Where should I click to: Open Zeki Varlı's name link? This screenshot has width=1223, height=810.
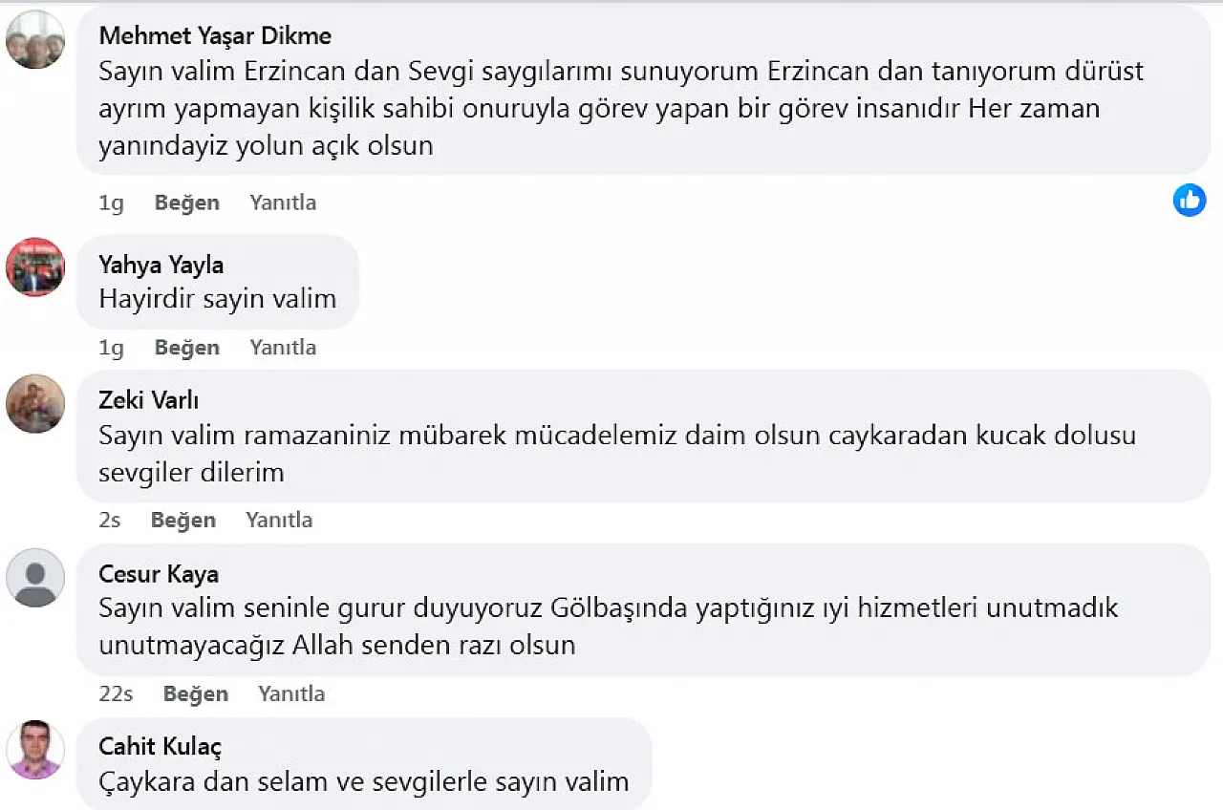pyautogui.click(x=148, y=400)
